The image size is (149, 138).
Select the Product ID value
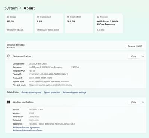[x=41, y=78]
